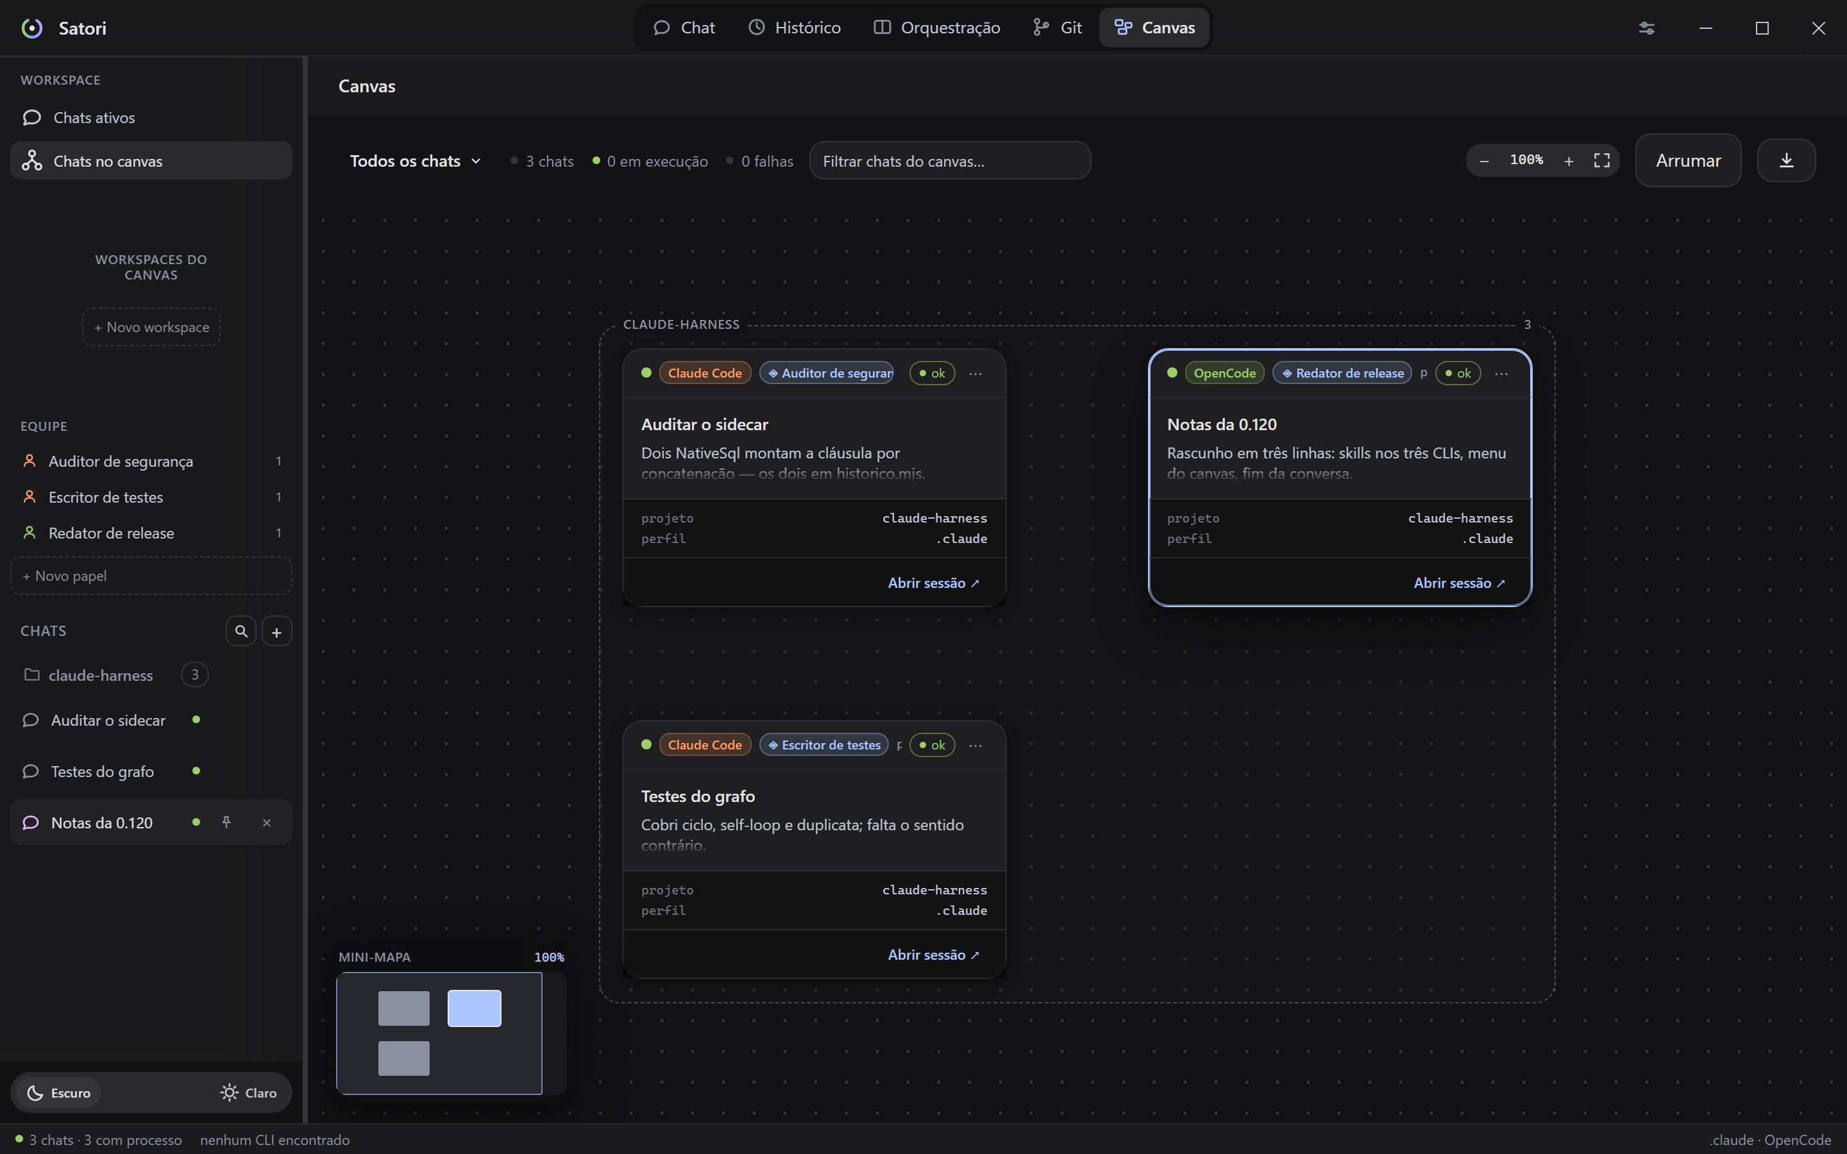Click the 100% zoom level value

click(x=1526, y=160)
